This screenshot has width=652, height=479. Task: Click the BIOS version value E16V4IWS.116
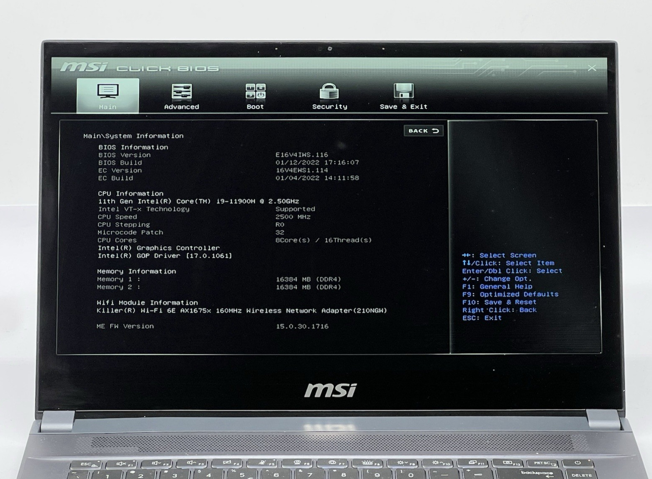pos(302,155)
